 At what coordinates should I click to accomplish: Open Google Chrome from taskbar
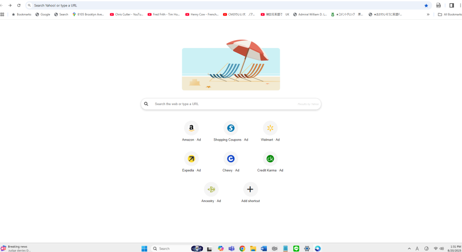click(x=242, y=248)
